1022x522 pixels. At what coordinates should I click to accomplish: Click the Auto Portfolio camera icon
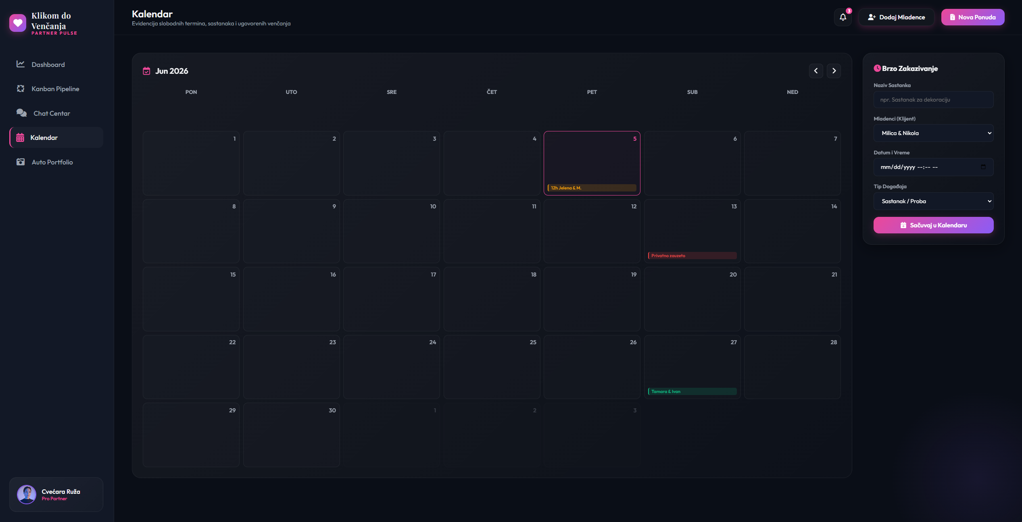(21, 162)
